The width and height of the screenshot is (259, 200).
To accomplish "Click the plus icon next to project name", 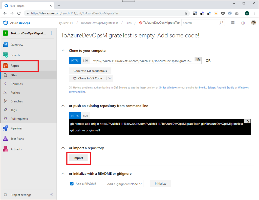I will pyautogui.click(x=51, y=33).
